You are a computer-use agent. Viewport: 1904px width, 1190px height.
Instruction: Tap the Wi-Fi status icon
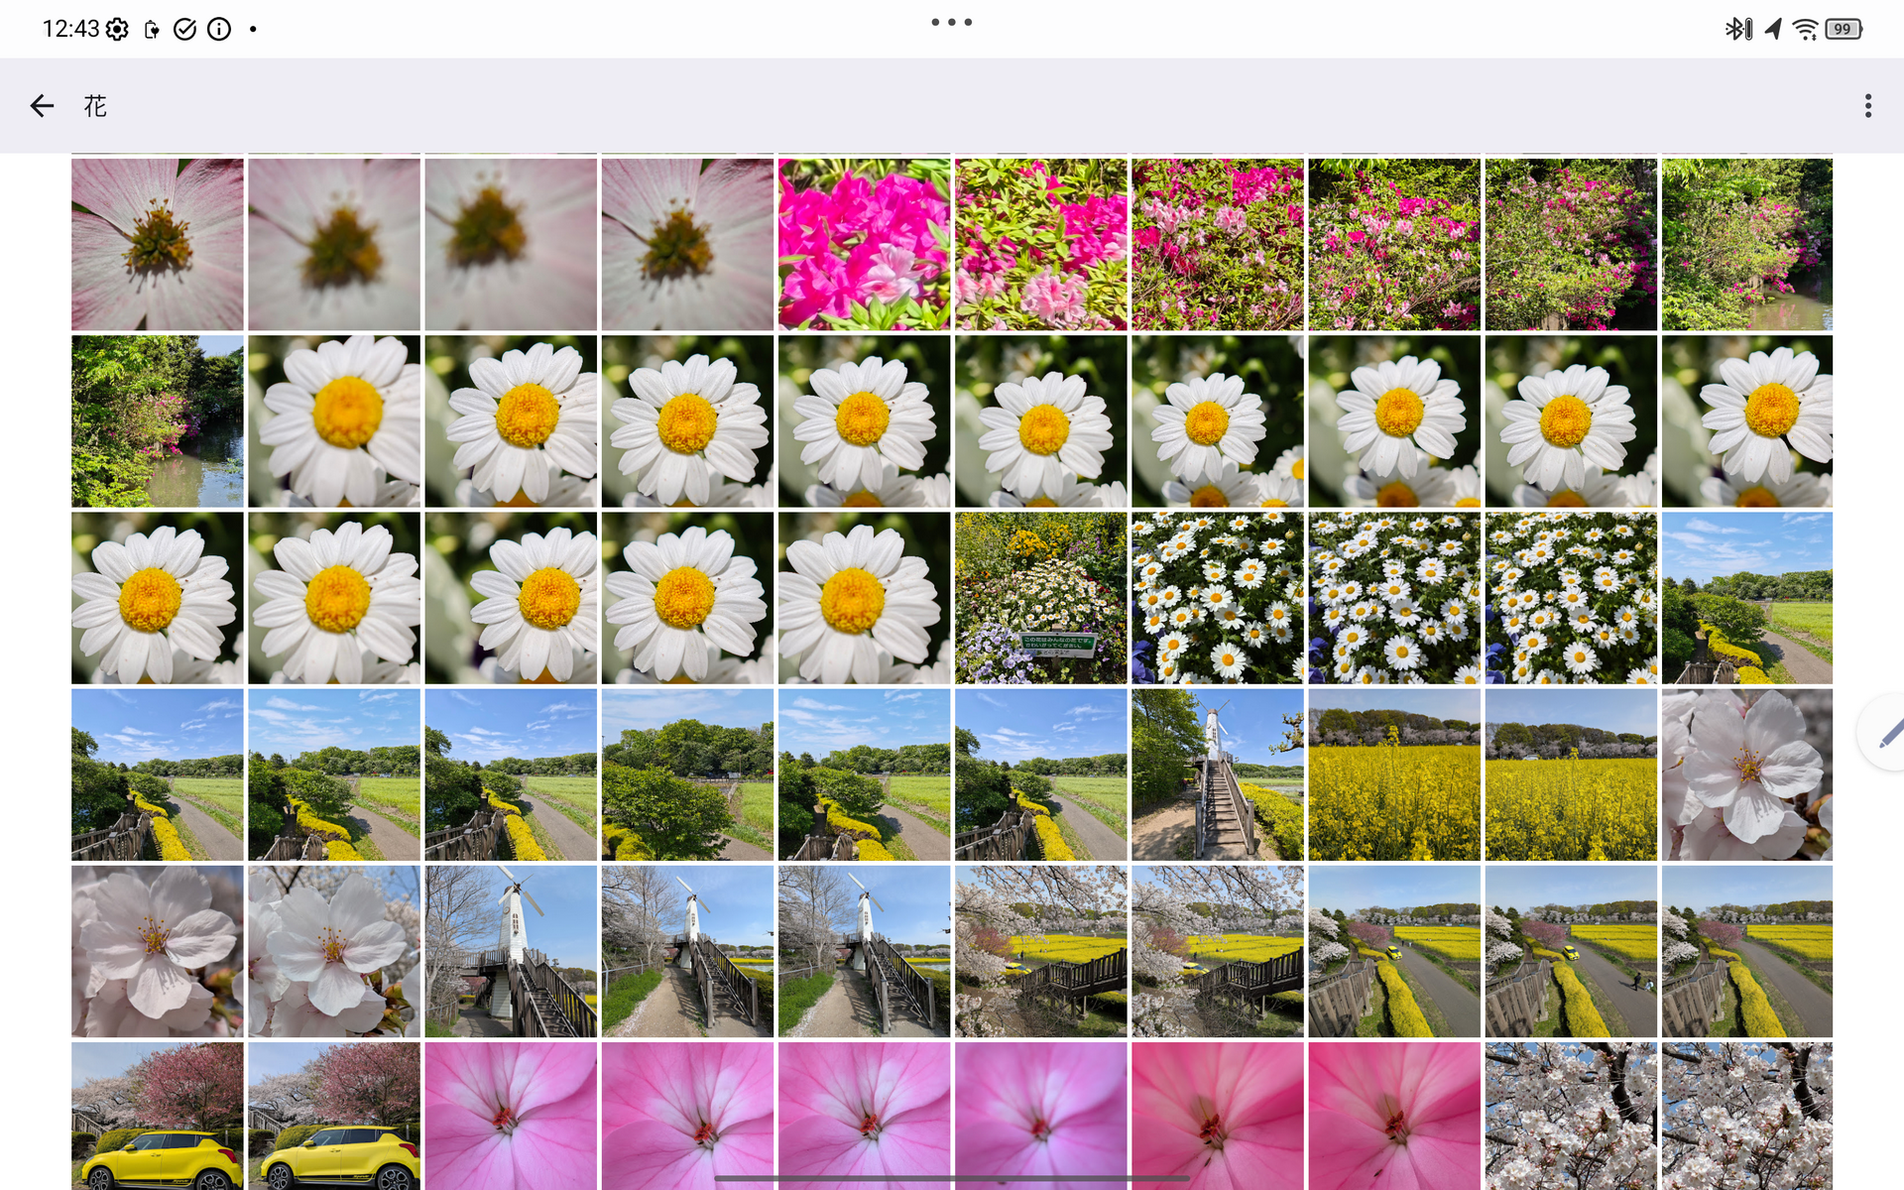coord(1805,30)
